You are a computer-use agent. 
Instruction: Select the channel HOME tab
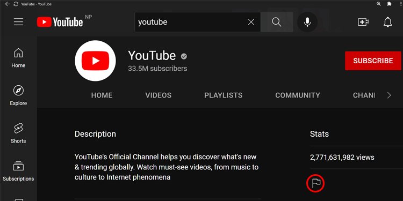pyautogui.click(x=102, y=95)
